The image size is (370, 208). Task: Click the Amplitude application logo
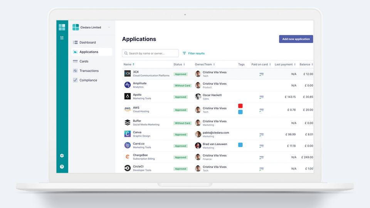(x=128, y=85)
